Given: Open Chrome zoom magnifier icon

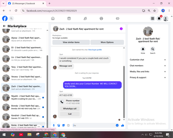Looking at the screenshot, I should (x=149, y=11).
